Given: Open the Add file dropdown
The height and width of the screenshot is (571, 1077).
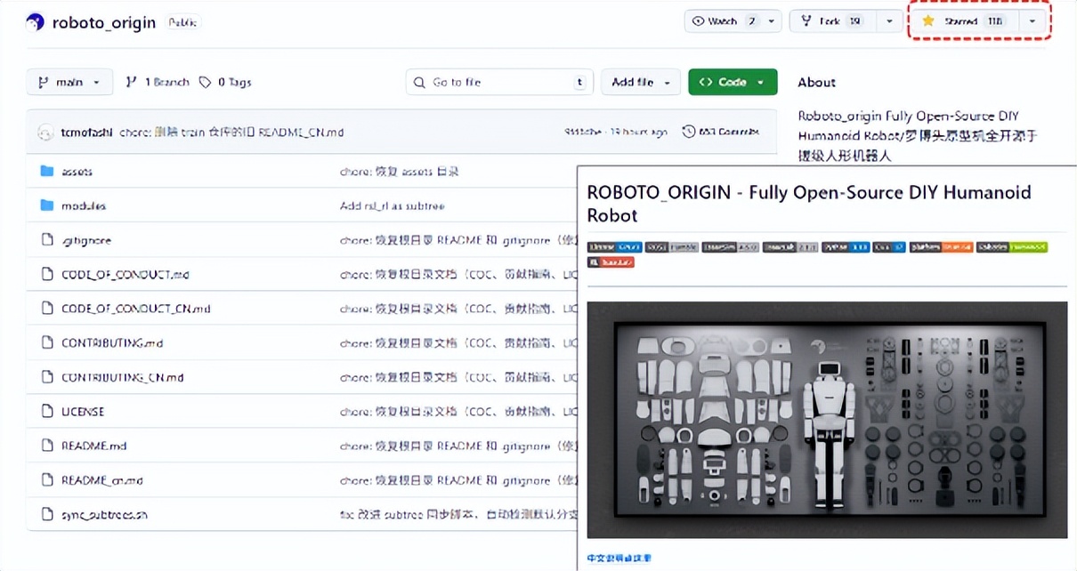Looking at the screenshot, I should point(640,82).
